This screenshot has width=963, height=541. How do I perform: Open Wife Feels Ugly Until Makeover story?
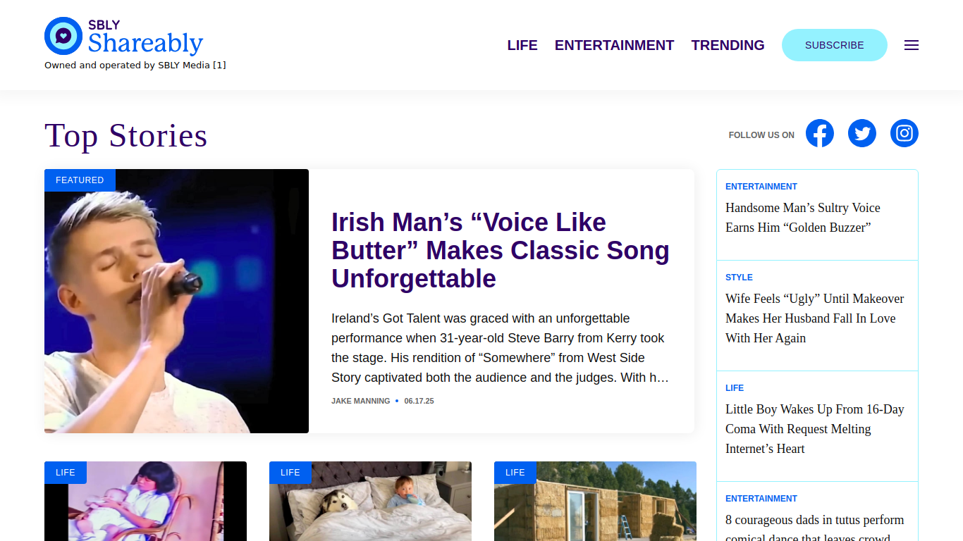tap(815, 318)
